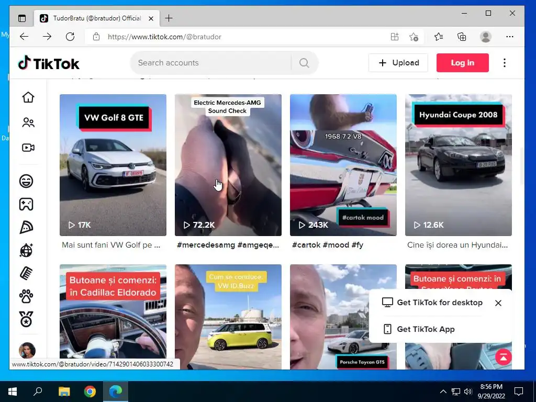Click caption 'Cine își dorea un Hyundai...'
The image size is (536, 402).
tap(457, 245)
